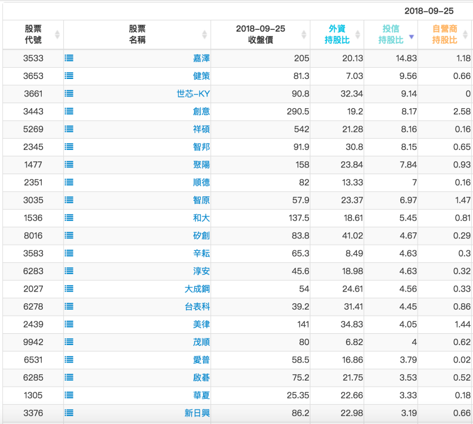This screenshot has width=473, height=424.
Task: Sort by 自營商持股比 column
Action: pyautogui.click(x=445, y=34)
